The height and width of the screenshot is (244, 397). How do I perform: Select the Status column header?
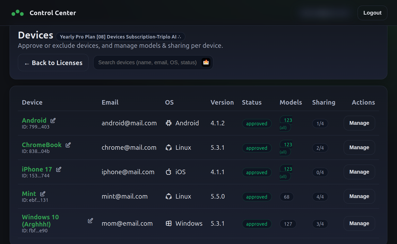tap(252, 102)
